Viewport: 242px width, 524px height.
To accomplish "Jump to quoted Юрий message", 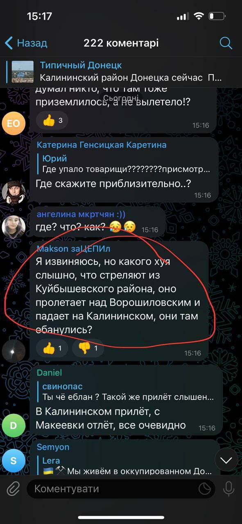I will tap(126, 164).
